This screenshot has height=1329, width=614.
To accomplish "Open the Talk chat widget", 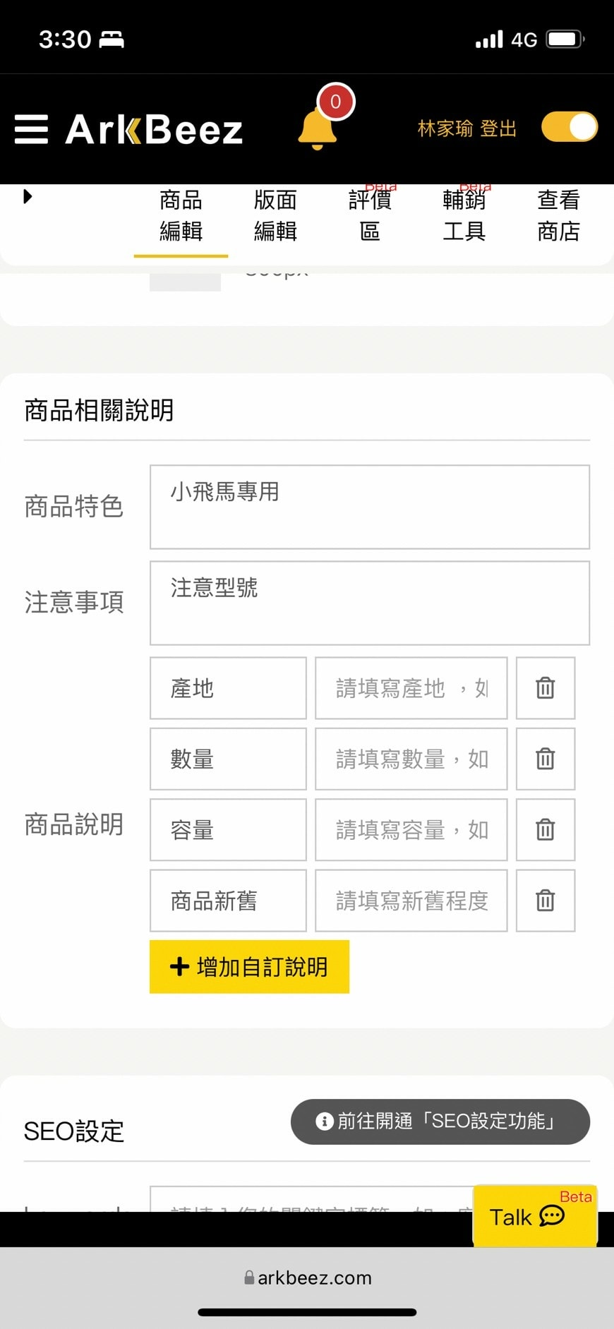I will click(535, 1215).
